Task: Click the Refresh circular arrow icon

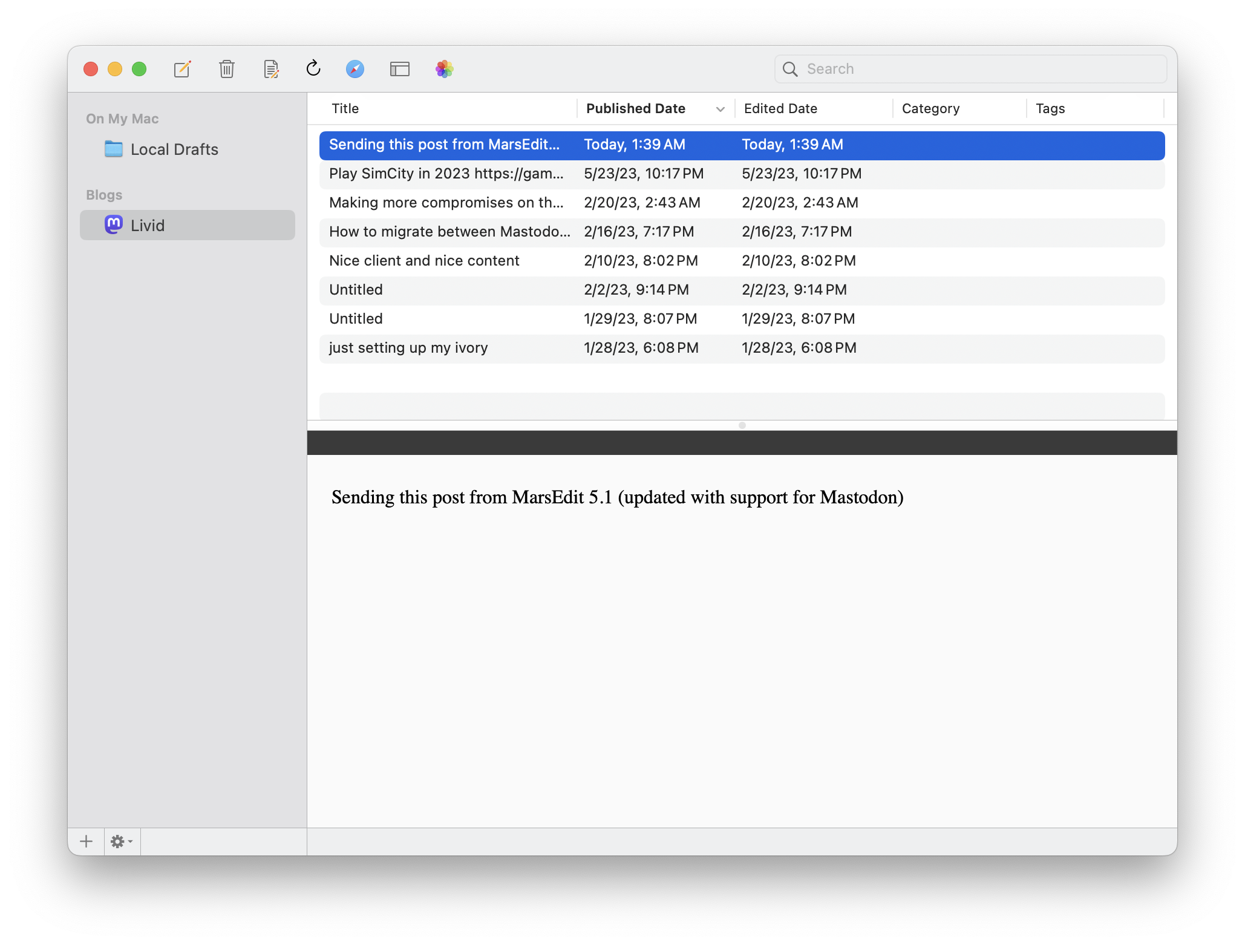Action: [x=313, y=68]
